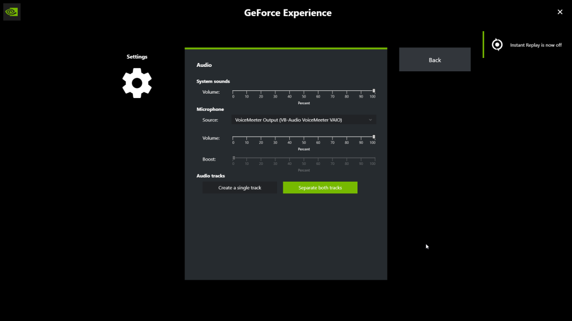Close the GeForce Experience overlay
Image resolution: width=572 pixels, height=321 pixels.
pos(560,12)
